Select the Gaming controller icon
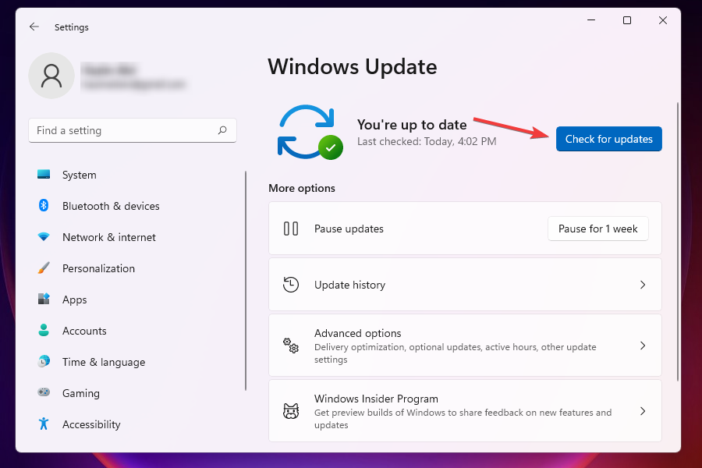 (44, 392)
